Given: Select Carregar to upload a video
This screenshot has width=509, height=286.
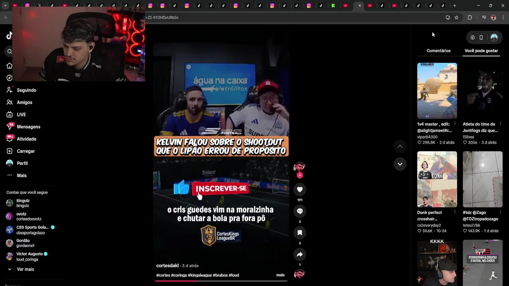Looking at the screenshot, I should point(25,151).
